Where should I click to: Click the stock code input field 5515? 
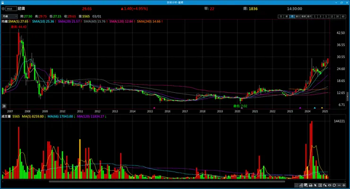click(11, 8)
